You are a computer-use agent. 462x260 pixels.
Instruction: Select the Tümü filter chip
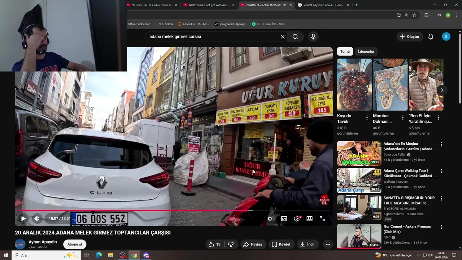click(345, 51)
